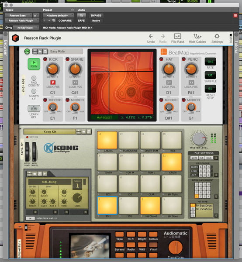Click the Kick Lock Pos pin icon
The width and height of the screenshot is (242, 262).
(53, 83)
